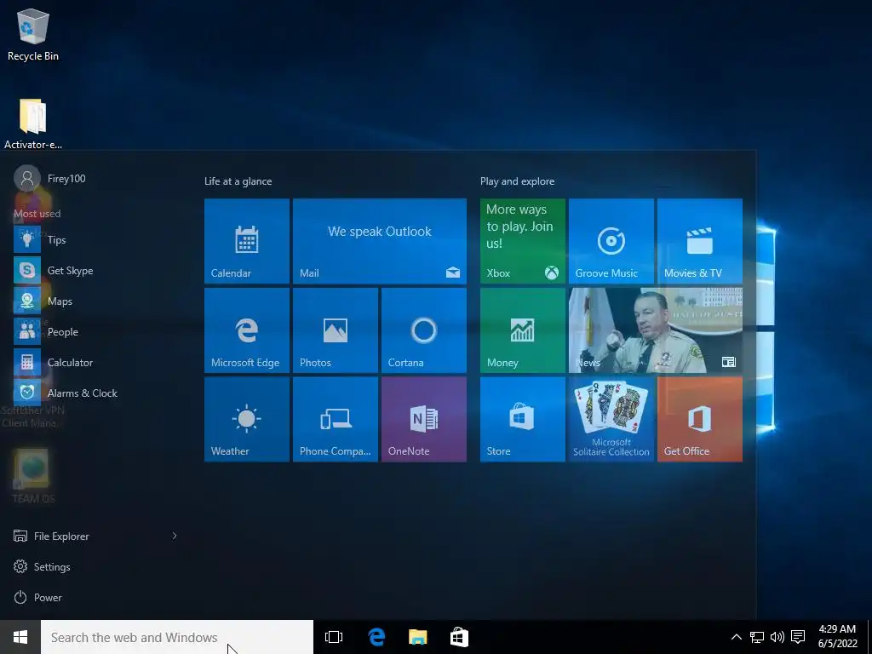872x654 pixels.
Task: Open the Money tile
Action: (522, 330)
